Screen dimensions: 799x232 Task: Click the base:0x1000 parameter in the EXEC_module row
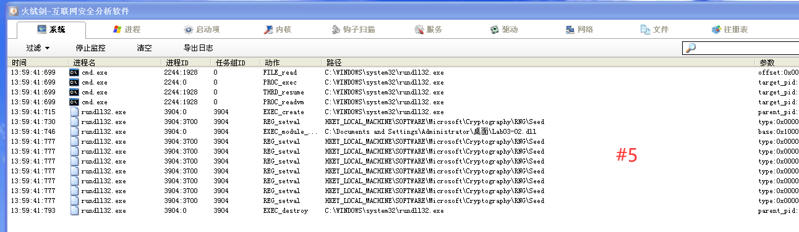(778, 132)
